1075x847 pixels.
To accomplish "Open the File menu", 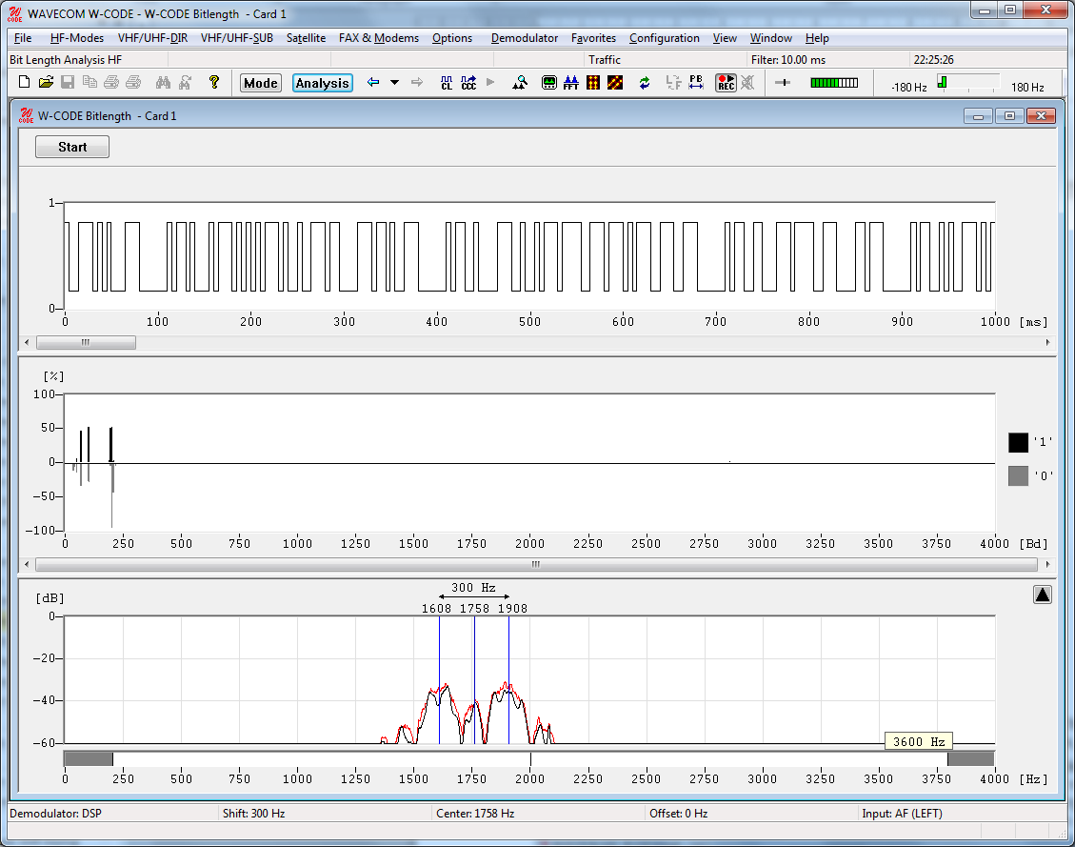I will pos(23,38).
